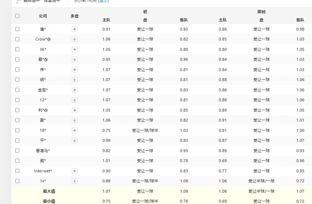Viewport: 312px width, 204px height.
Task: Click the 平* company name
Action: tap(43, 140)
